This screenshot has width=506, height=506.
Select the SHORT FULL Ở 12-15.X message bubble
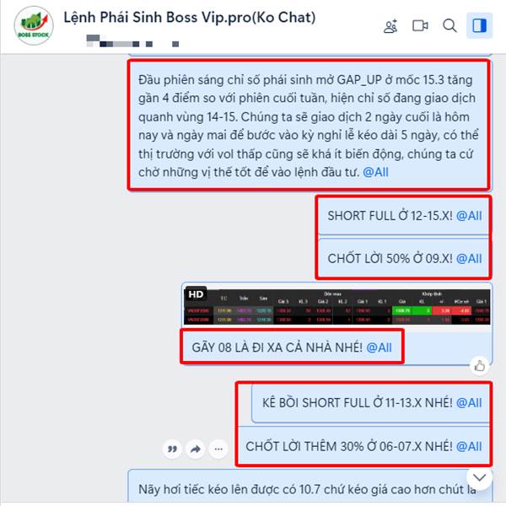[404, 216]
